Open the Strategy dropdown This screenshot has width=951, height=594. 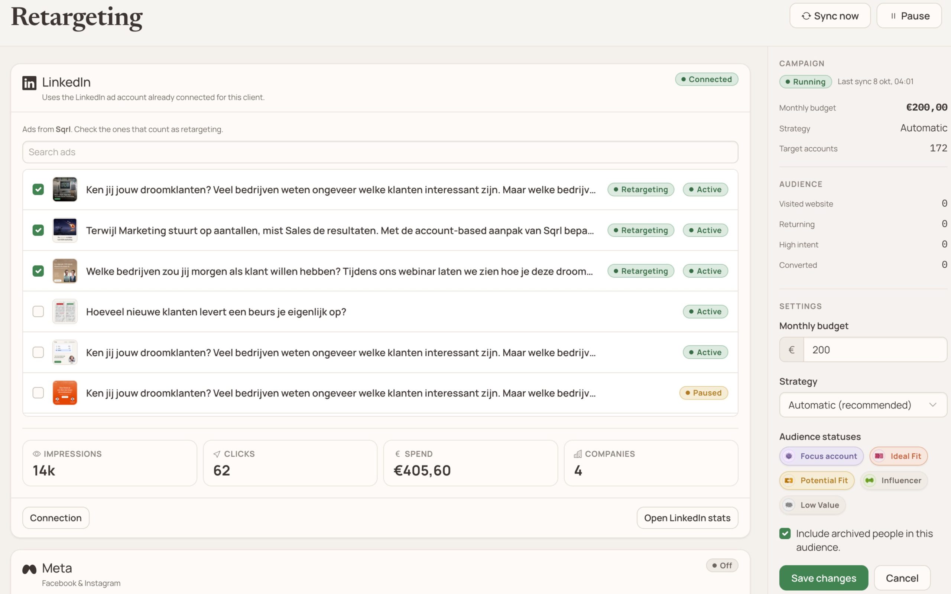pos(863,405)
